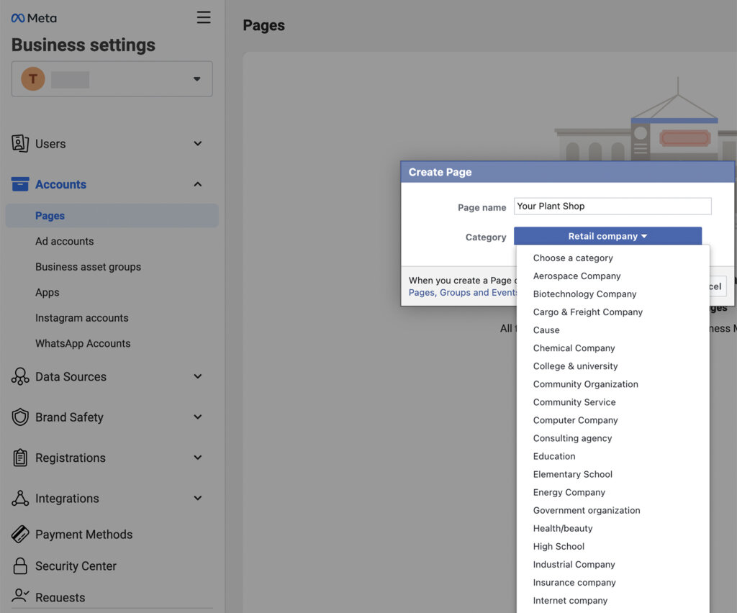The image size is (737, 613).
Task: Click the Accounts flag icon
Action: (19, 184)
